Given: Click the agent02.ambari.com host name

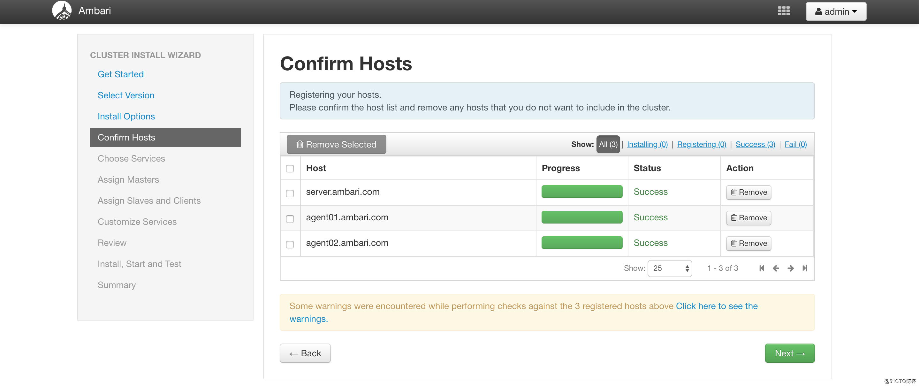Looking at the screenshot, I should click(x=347, y=243).
